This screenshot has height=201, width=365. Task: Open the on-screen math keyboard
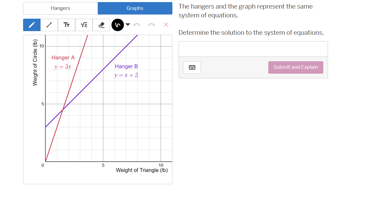[192, 67]
